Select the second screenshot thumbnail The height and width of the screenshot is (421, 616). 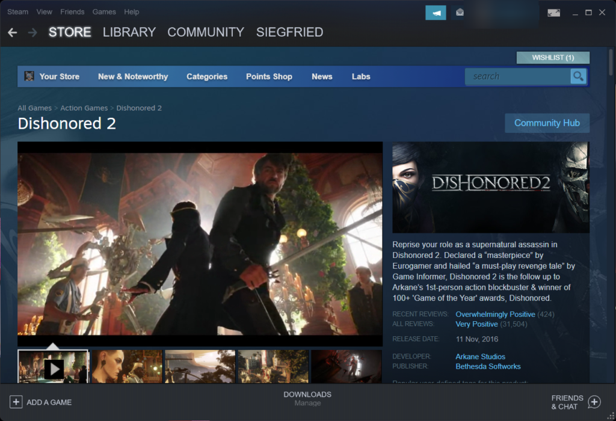(126, 367)
